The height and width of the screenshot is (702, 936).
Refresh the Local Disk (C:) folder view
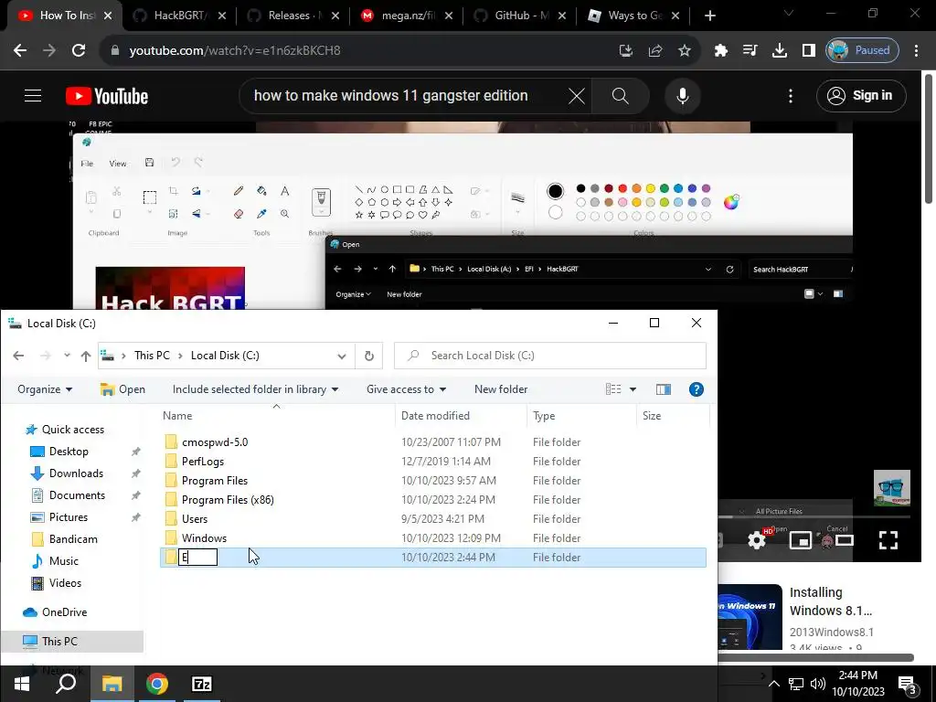369,356
